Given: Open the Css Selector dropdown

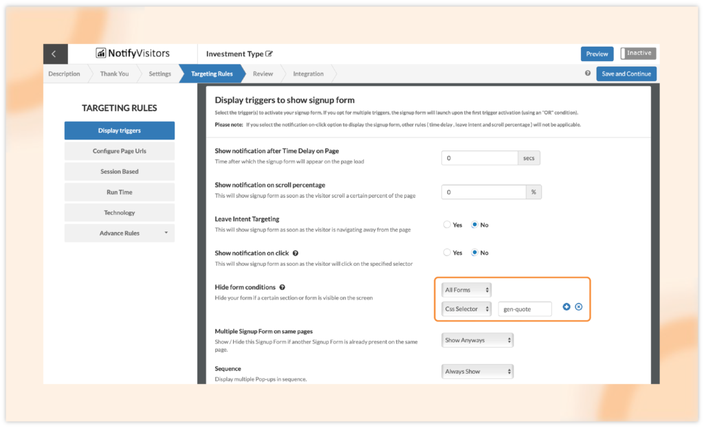Looking at the screenshot, I should (467, 308).
